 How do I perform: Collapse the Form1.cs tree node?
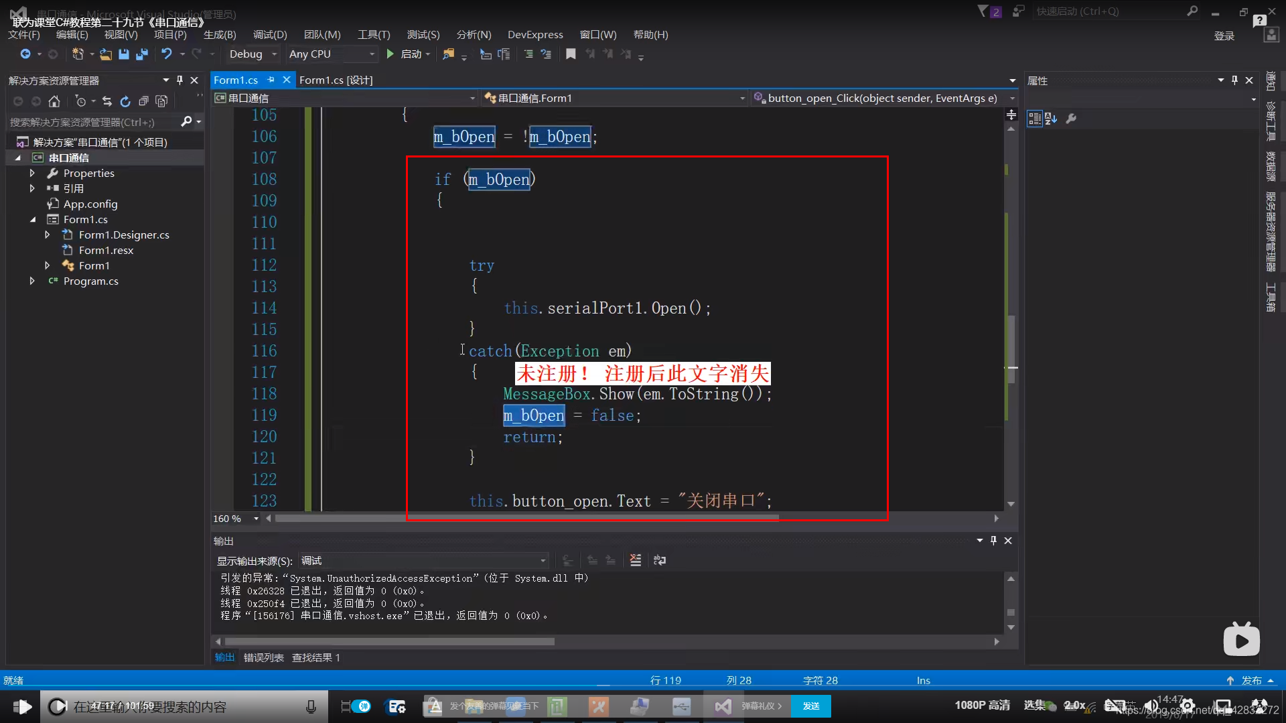click(x=33, y=219)
